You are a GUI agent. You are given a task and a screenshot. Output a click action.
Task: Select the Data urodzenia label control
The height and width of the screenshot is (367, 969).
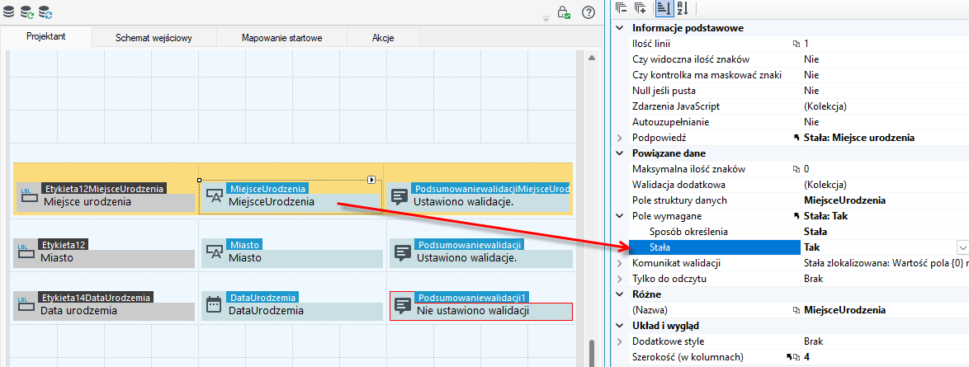[104, 305]
